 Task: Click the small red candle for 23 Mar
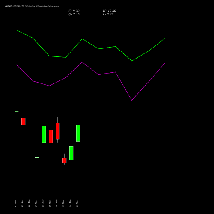point(65,160)
